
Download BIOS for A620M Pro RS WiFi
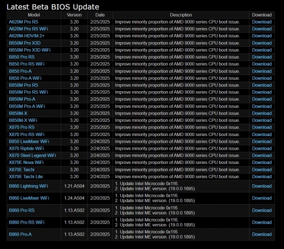tap(261, 29)
